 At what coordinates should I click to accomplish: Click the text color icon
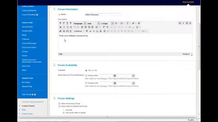point(127,23)
